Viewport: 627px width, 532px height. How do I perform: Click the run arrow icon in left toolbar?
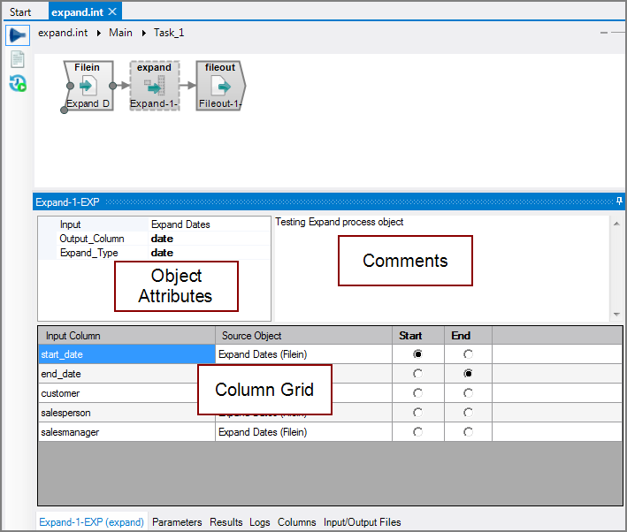[17, 35]
